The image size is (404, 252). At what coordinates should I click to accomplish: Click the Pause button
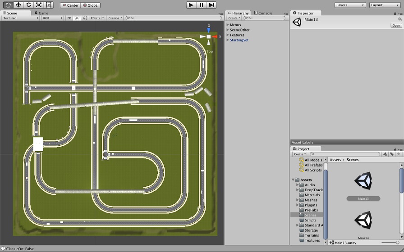202,5
